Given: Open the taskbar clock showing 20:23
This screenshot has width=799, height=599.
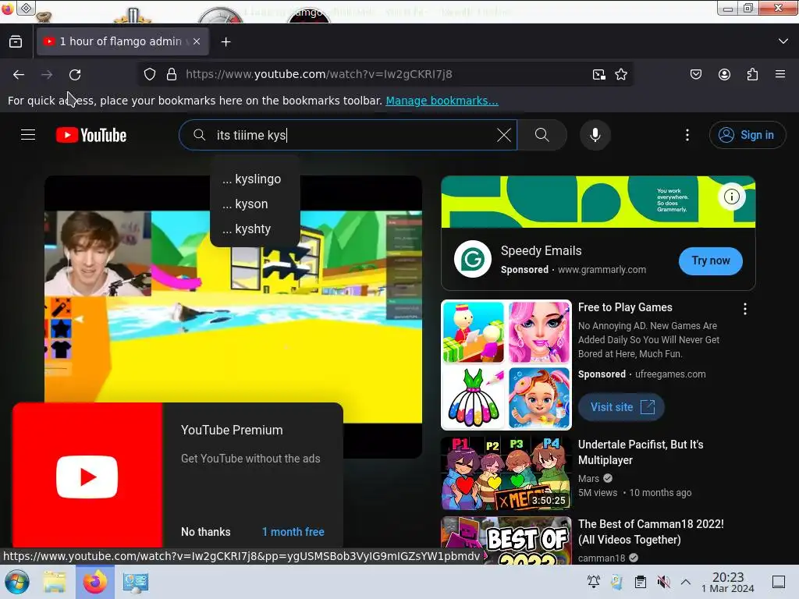Looking at the screenshot, I should tap(728, 582).
